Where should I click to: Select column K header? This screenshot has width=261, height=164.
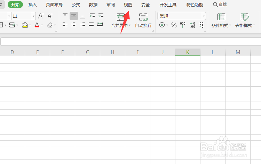[188, 52]
